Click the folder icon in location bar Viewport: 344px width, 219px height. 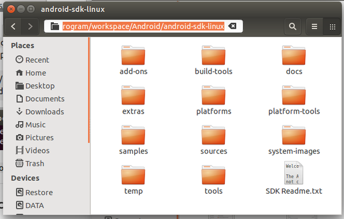(55, 26)
